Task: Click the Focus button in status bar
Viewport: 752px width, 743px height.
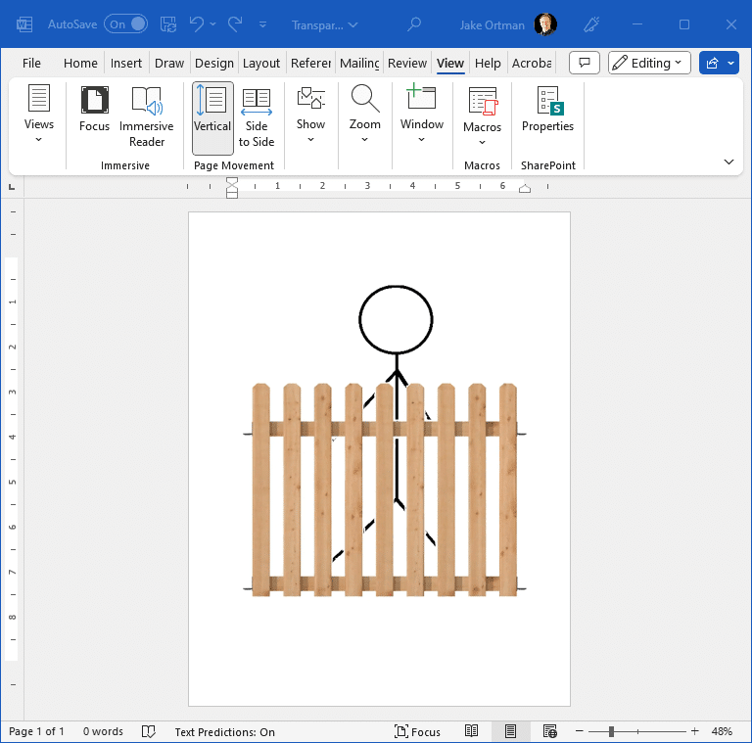Action: pyautogui.click(x=418, y=731)
